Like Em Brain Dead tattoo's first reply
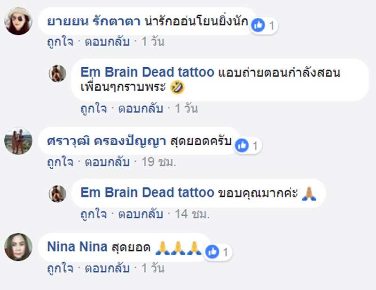The image size is (376, 290). [94, 109]
